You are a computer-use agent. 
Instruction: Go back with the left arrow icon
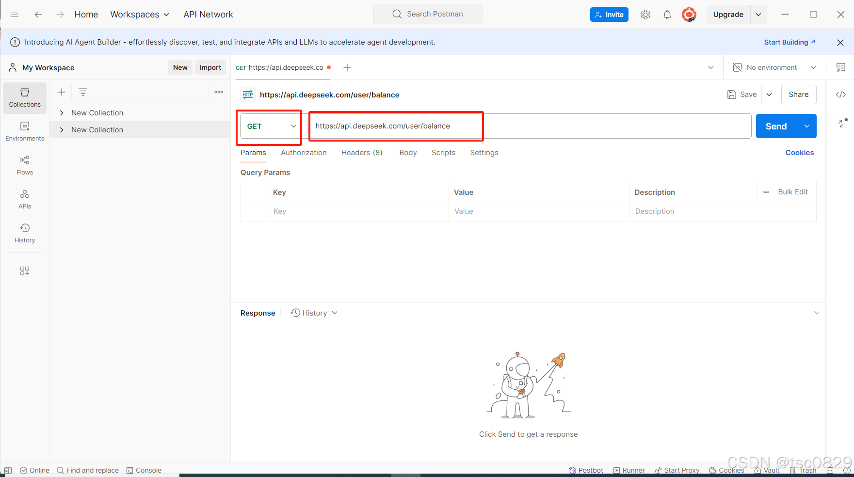(x=38, y=15)
